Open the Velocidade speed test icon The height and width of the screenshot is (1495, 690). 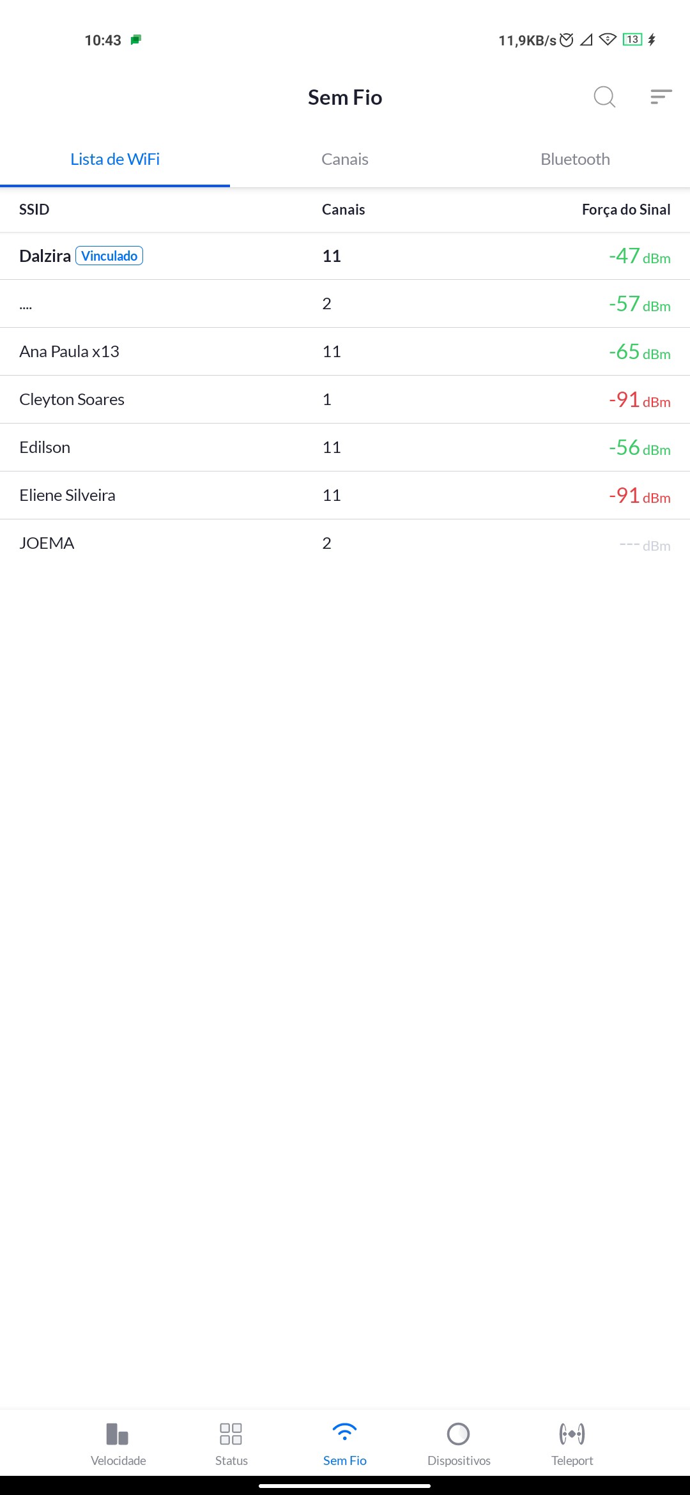(x=118, y=1434)
